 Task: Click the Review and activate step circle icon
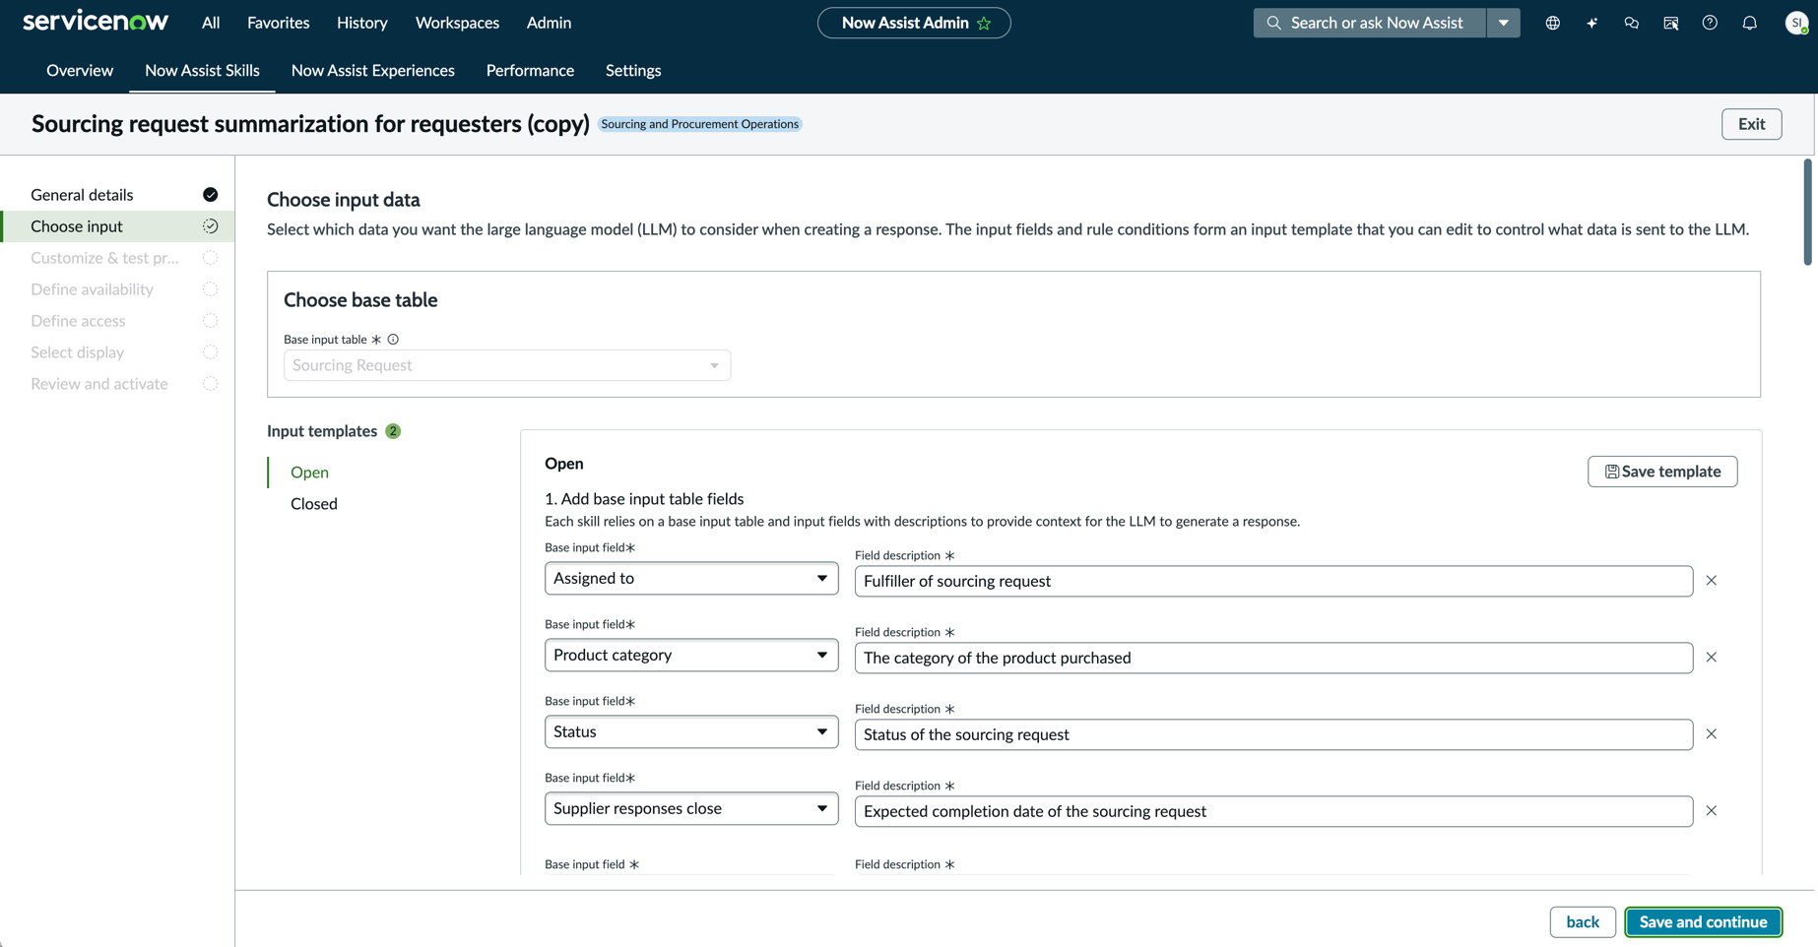[211, 384]
